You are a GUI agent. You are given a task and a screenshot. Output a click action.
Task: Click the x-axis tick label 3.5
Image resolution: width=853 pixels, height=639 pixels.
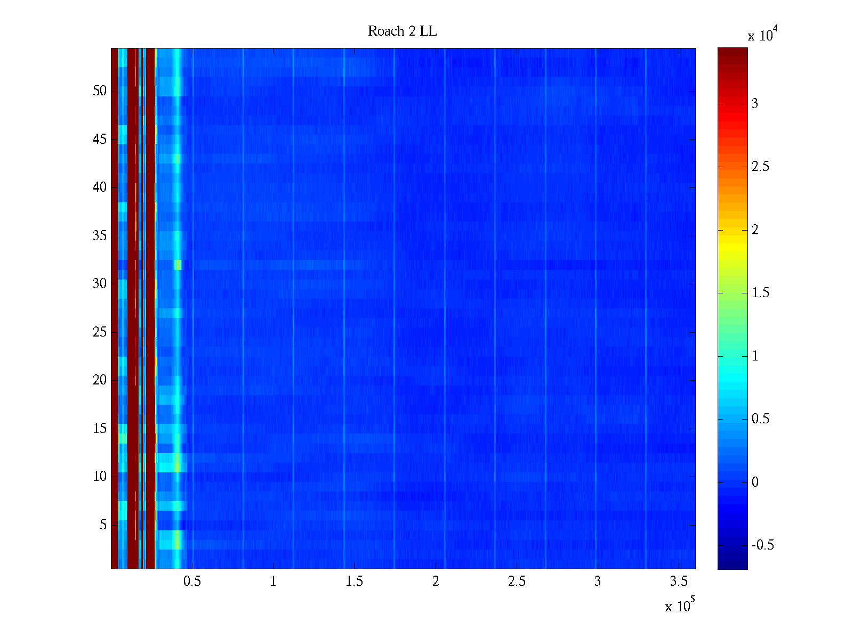679,581
